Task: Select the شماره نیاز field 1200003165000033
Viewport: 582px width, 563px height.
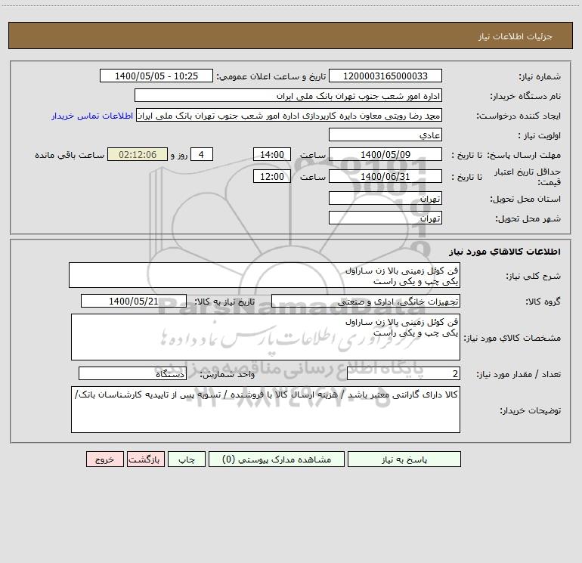Action: click(x=385, y=76)
